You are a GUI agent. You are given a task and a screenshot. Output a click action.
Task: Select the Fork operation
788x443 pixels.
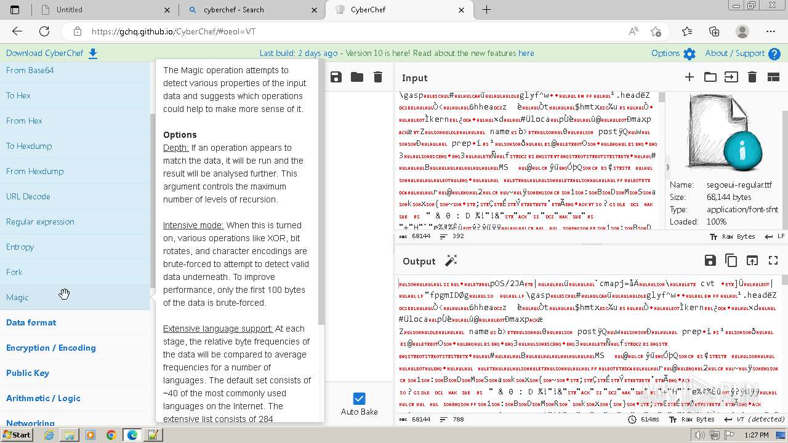[75, 272]
